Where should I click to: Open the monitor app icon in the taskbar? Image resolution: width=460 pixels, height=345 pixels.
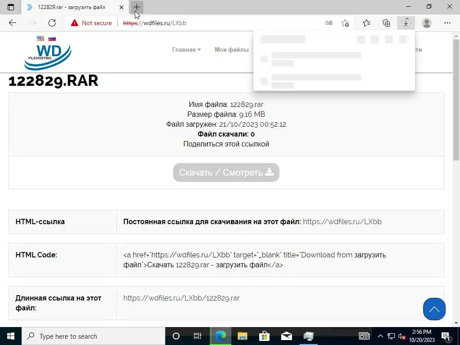pyautogui.click(x=308, y=336)
